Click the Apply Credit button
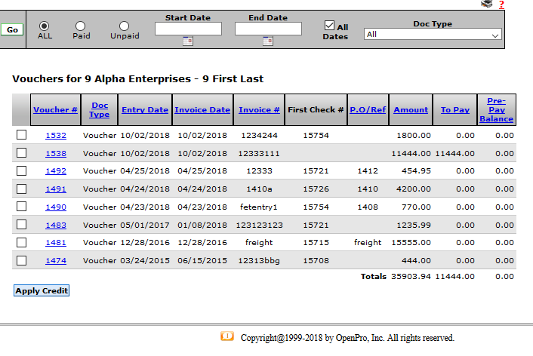 (x=42, y=290)
